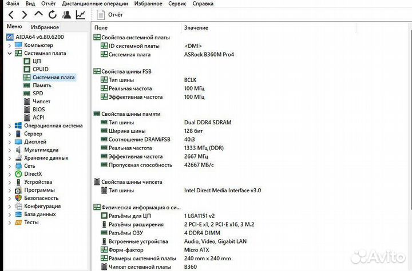
Task: Expand the Устройства tree node
Action: coord(10,183)
